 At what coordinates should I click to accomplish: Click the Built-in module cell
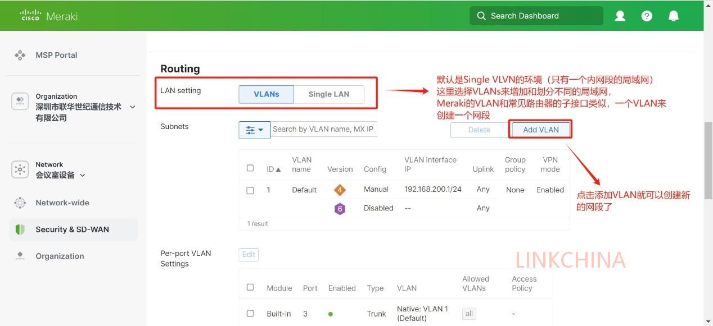[x=279, y=314]
